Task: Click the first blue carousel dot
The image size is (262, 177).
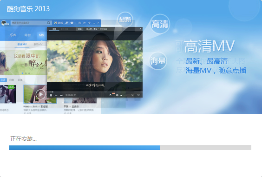Action: (23, 73)
